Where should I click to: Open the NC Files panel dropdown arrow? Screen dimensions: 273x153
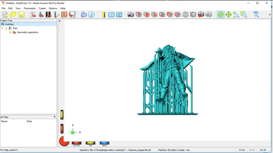coord(54,117)
